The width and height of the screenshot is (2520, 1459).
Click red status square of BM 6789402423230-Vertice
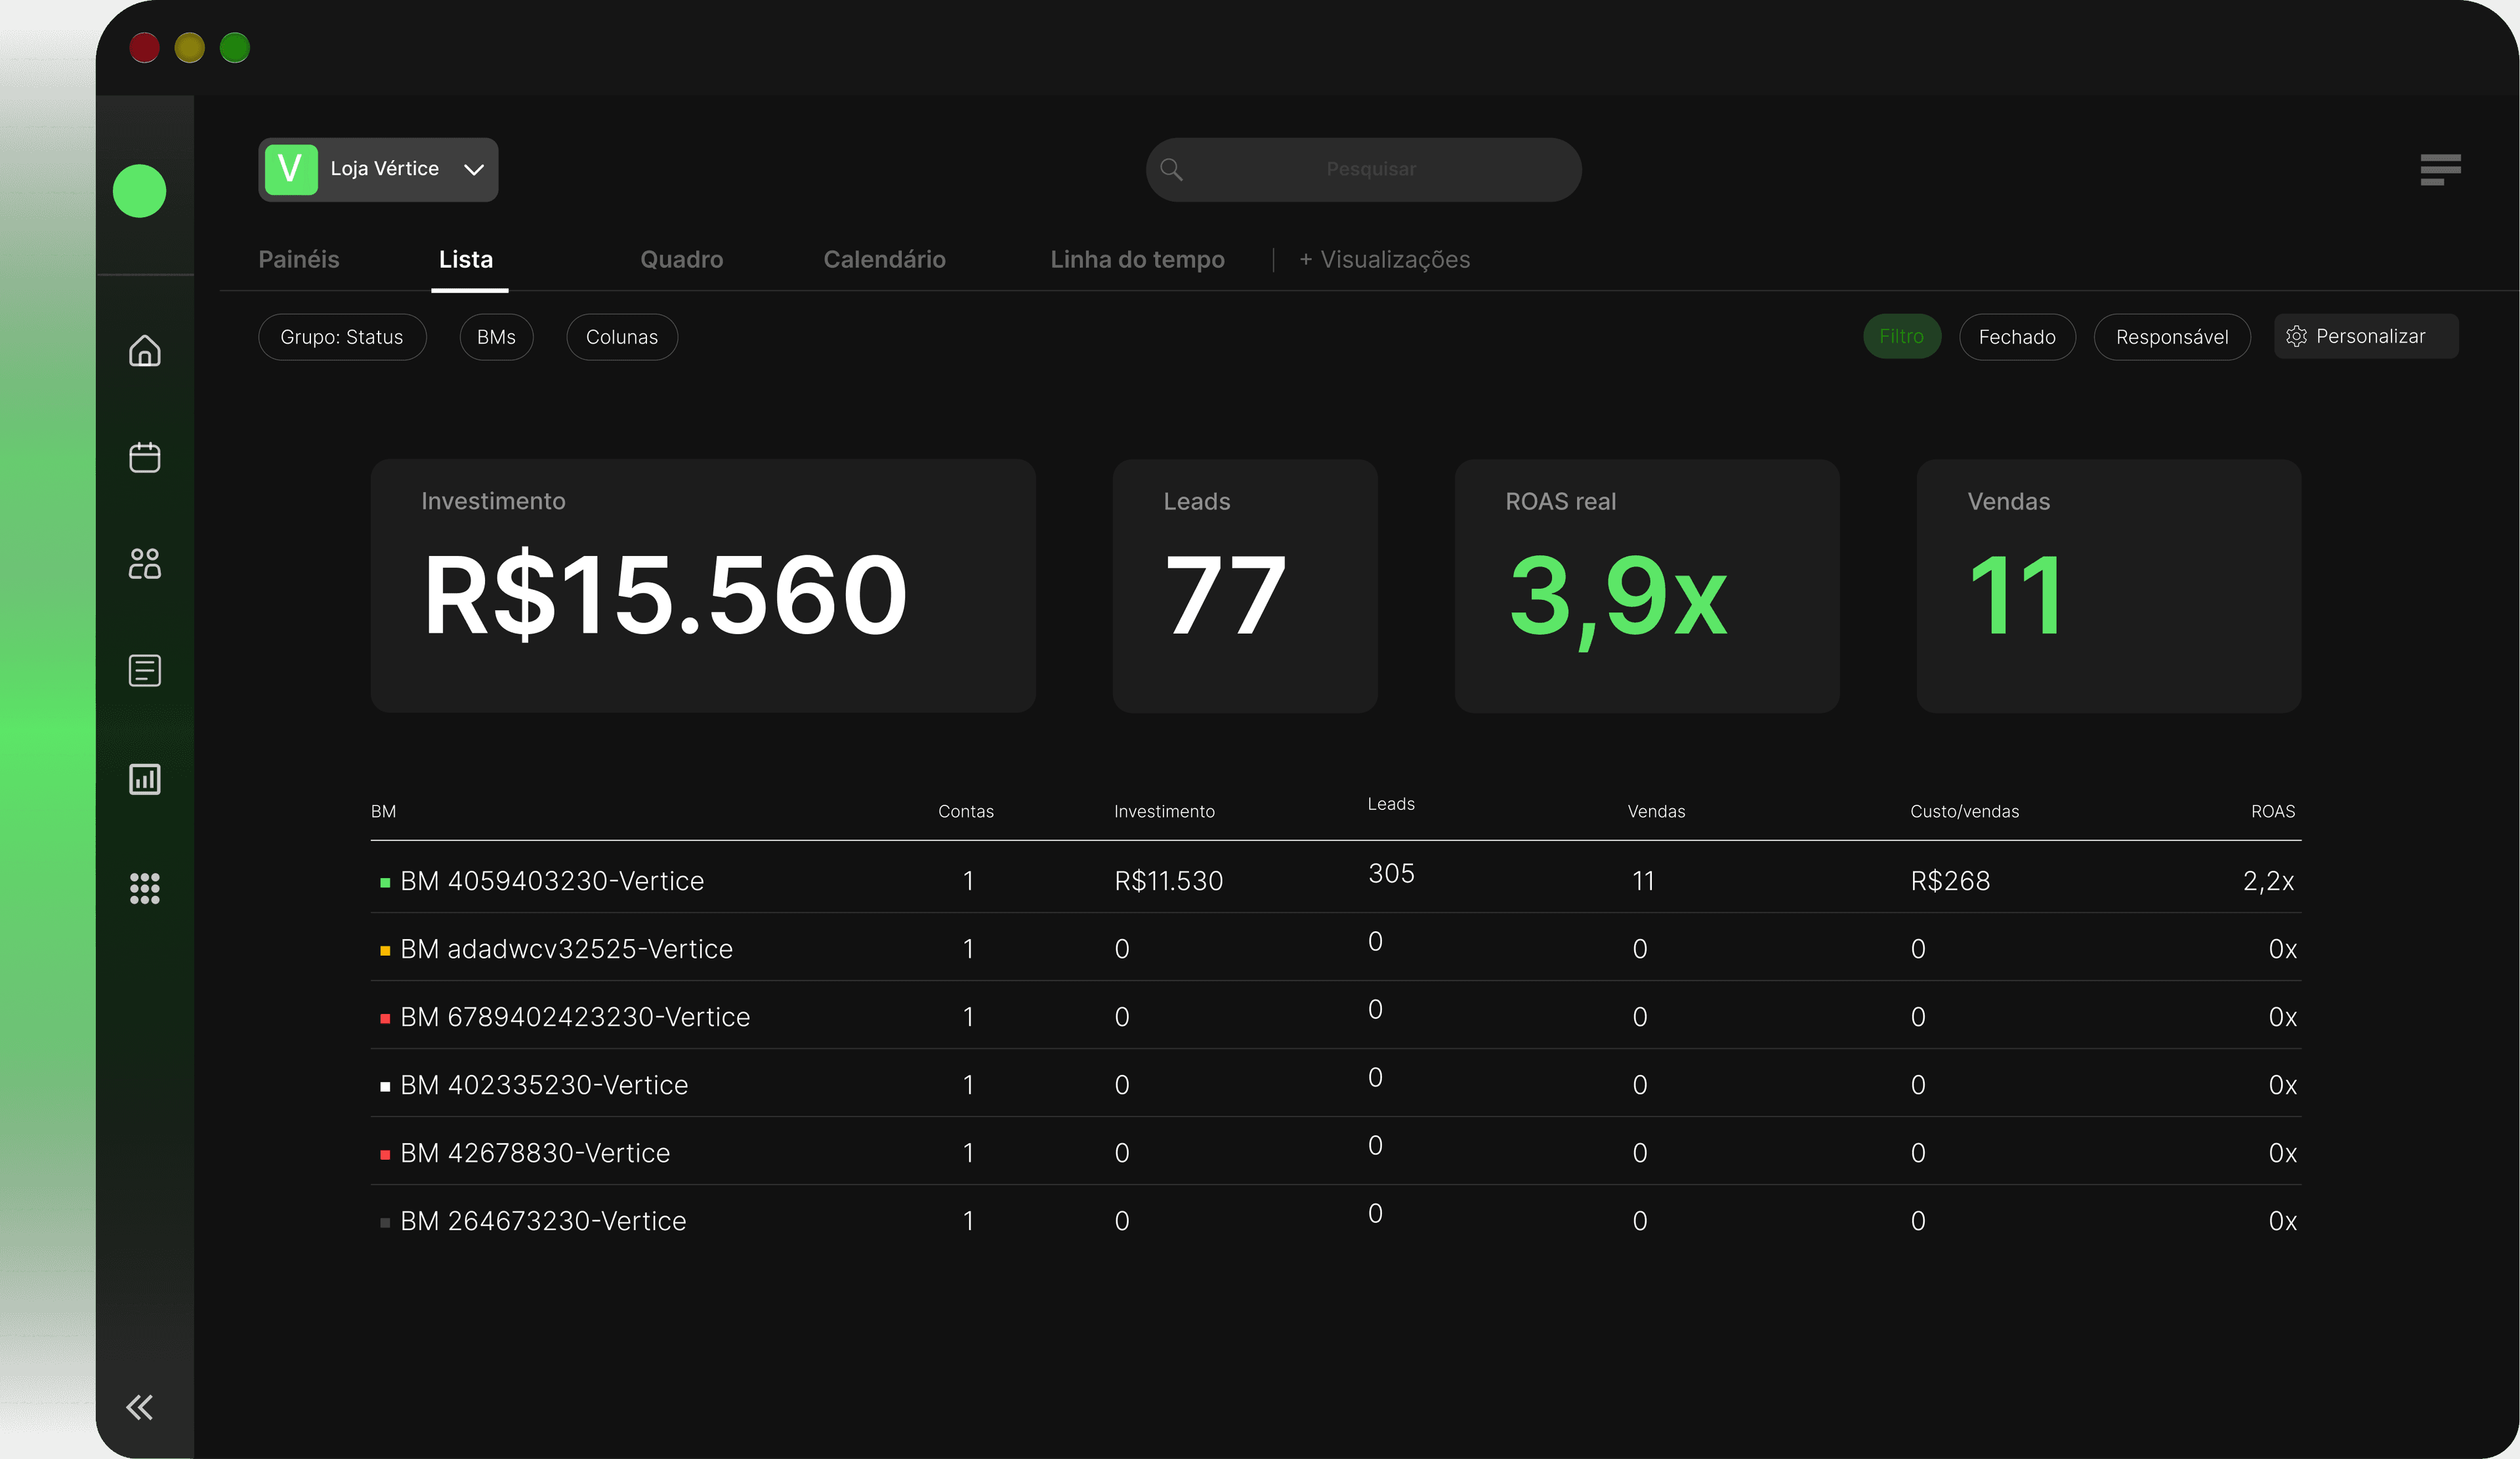(x=385, y=1018)
